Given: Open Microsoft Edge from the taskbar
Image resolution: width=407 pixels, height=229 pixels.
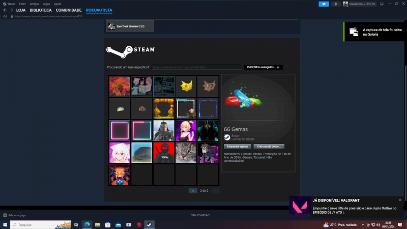Looking at the screenshot, I should 87,224.
